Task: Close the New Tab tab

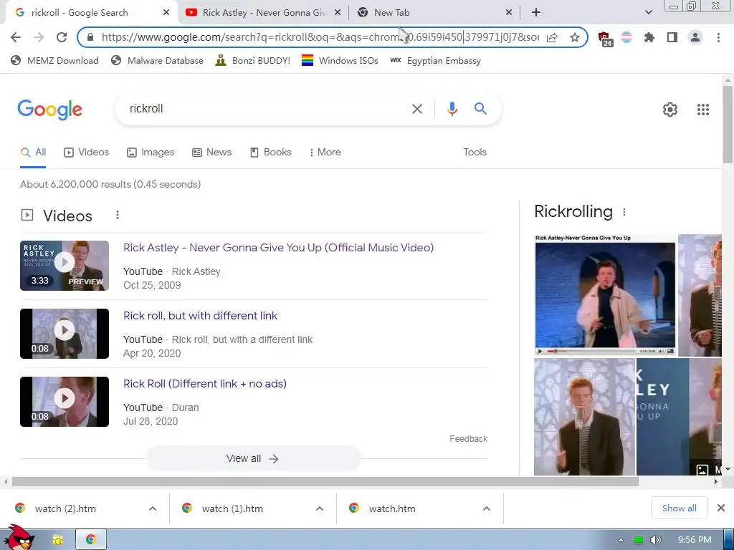Action: coord(509,13)
